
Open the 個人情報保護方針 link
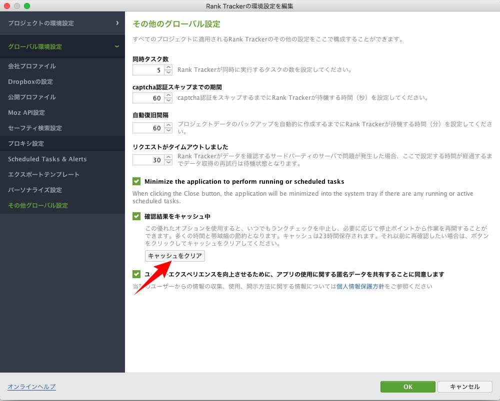pos(360,286)
